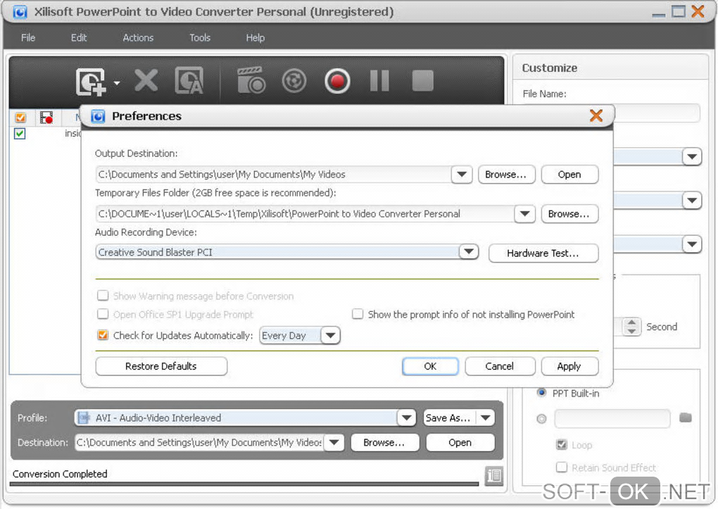The image size is (718, 509).
Task: Click Apply in Preferences dialog
Action: [569, 366]
